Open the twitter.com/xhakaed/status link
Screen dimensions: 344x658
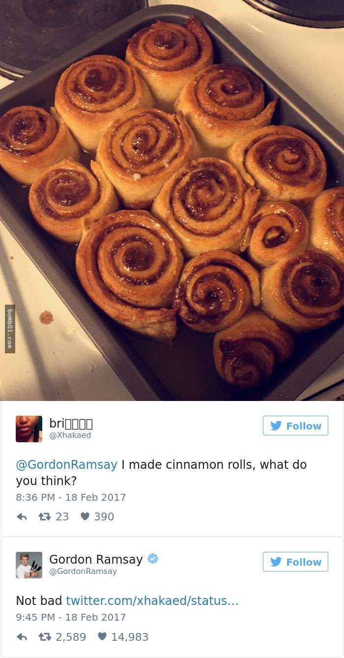click(152, 601)
